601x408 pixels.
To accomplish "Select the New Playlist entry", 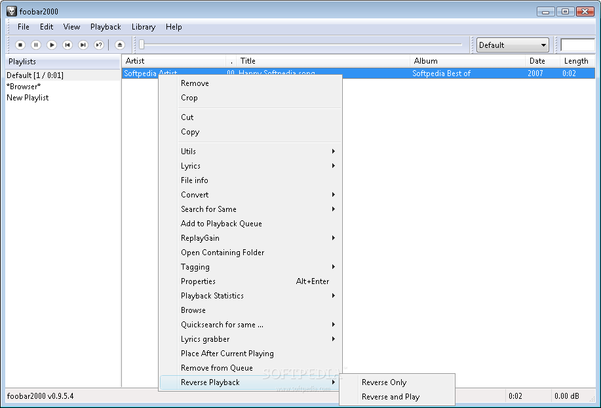I will click(63, 97).
